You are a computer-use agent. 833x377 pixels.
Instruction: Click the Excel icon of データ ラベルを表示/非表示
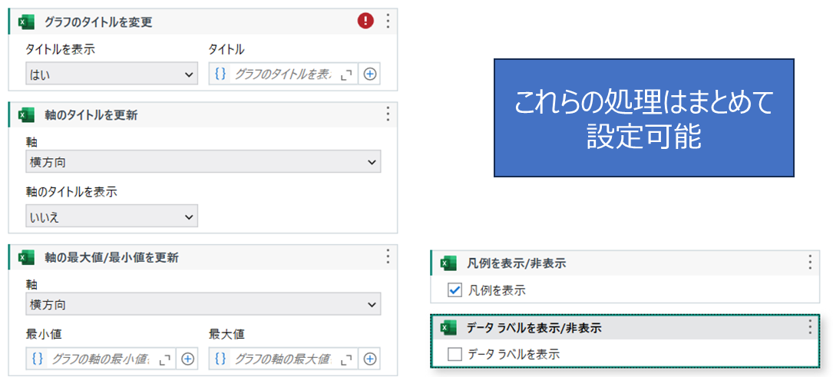tap(449, 328)
